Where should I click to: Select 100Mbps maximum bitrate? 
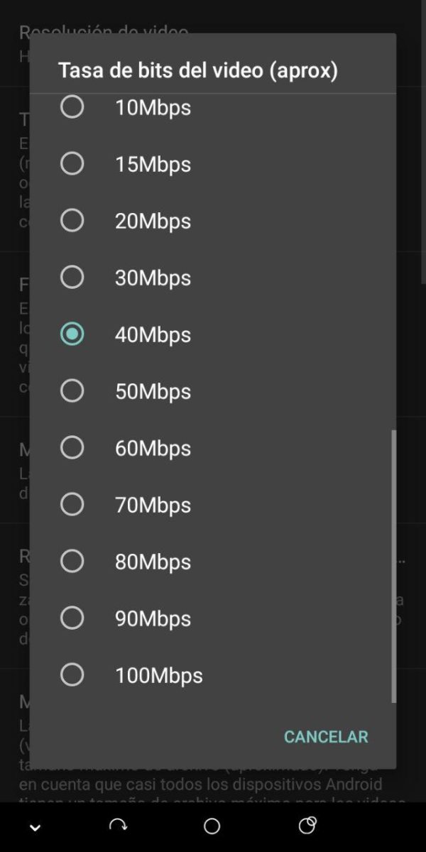point(213,675)
